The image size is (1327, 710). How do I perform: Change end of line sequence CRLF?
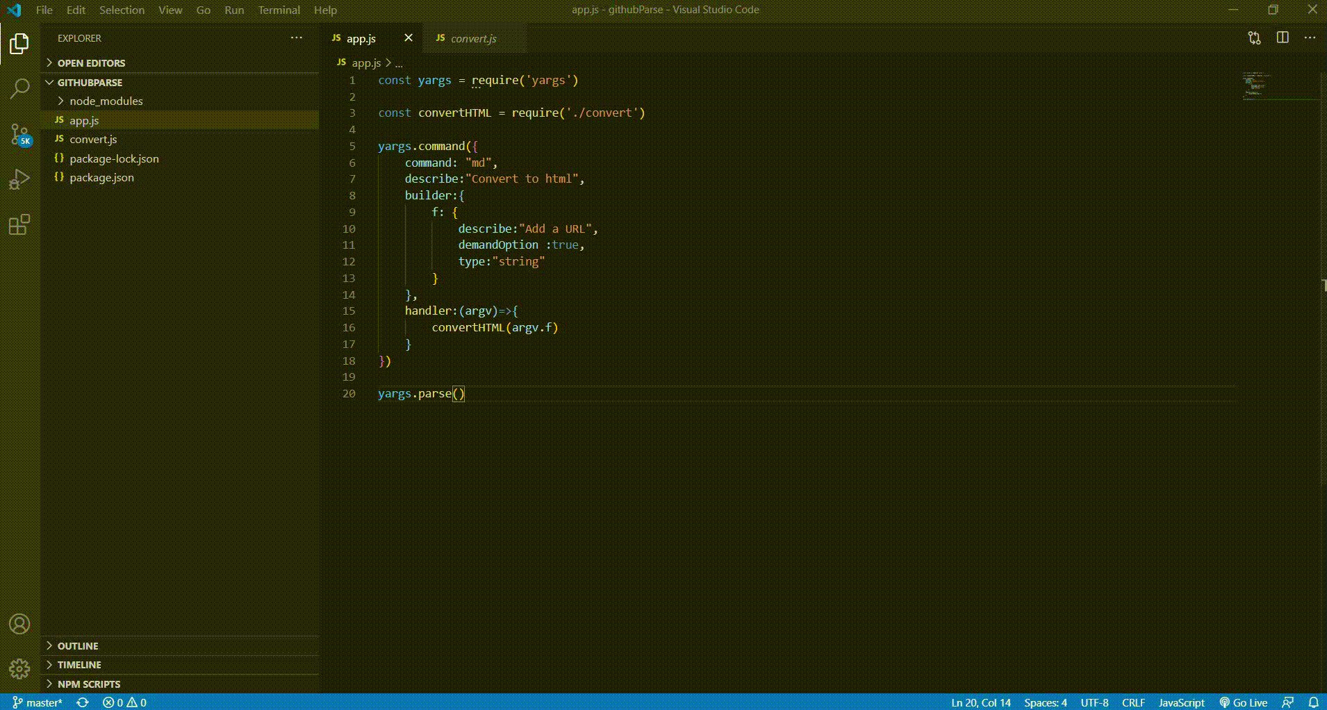(x=1133, y=702)
